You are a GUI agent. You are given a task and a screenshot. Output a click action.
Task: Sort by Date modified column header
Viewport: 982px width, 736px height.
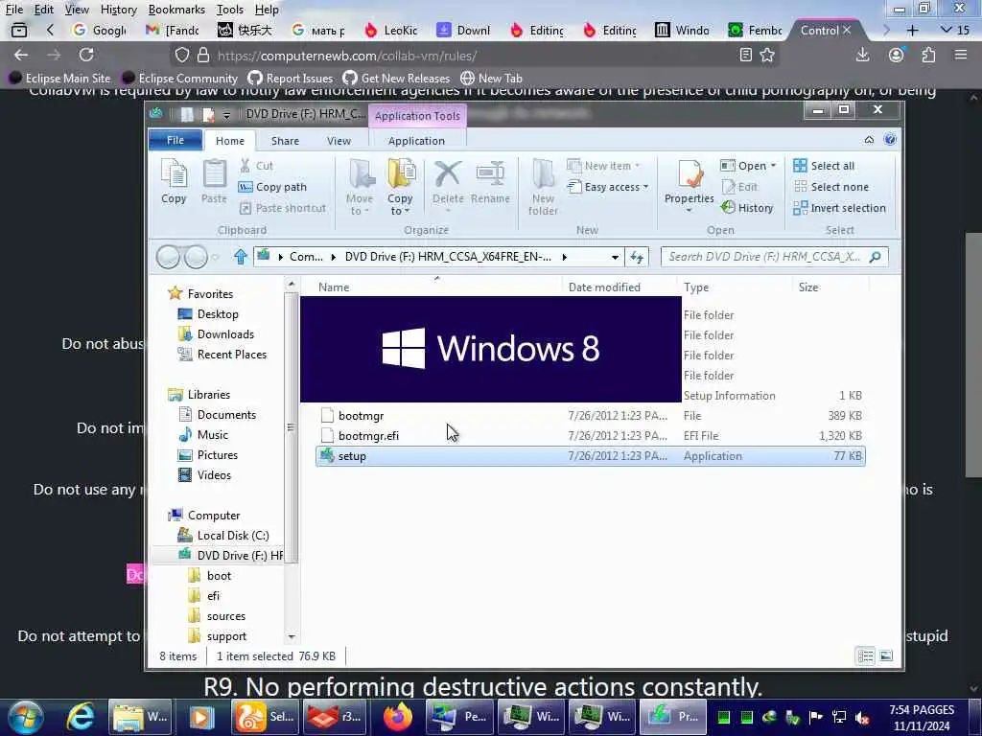click(x=604, y=287)
